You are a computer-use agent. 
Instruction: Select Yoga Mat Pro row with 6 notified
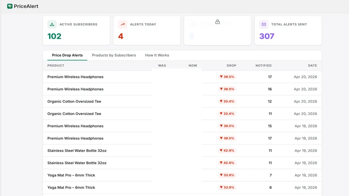[182, 188]
